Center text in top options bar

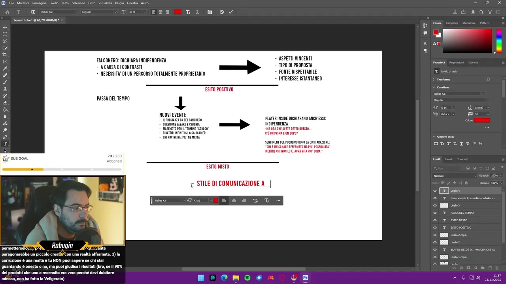pos(160,12)
